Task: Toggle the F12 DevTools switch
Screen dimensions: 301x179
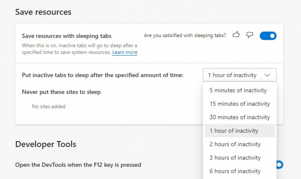Action: (280, 165)
